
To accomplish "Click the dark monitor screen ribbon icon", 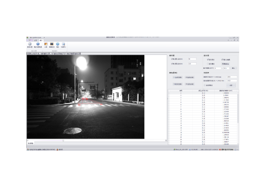I will pyautogui.click(x=52, y=44).
